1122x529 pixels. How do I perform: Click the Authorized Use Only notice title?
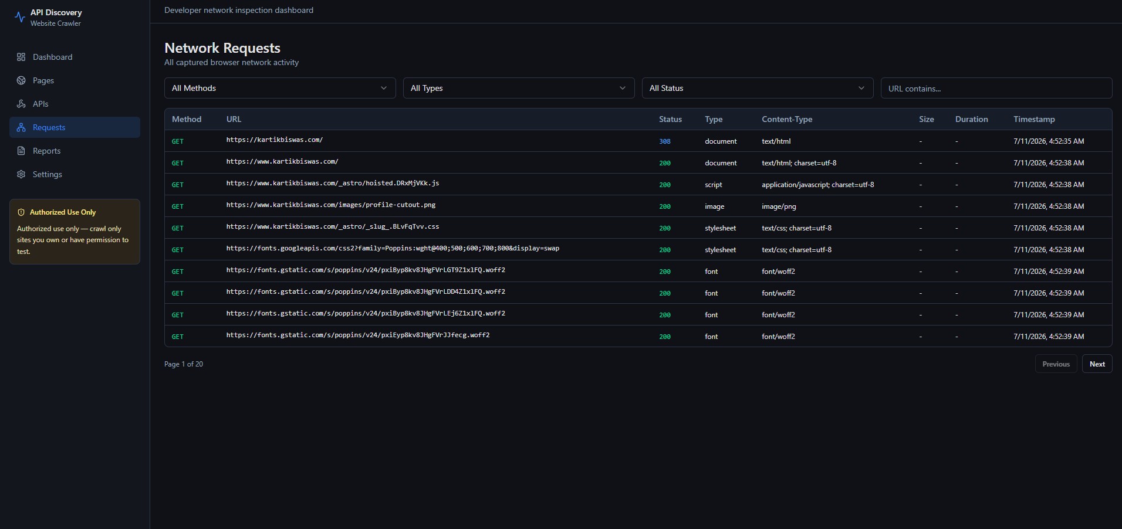click(x=63, y=212)
